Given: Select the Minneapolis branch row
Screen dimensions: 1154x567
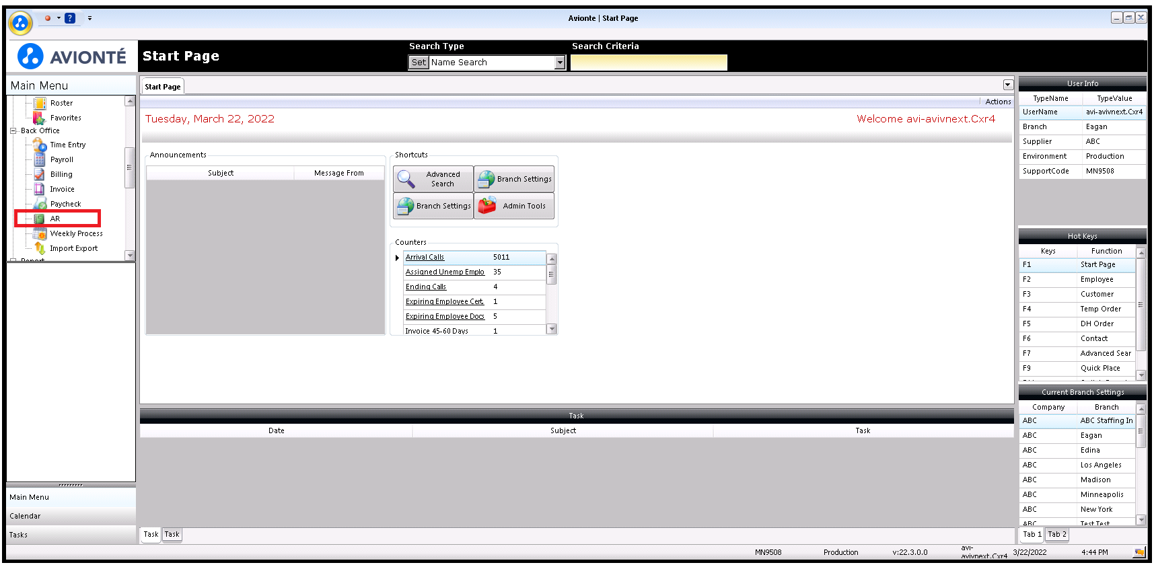Looking at the screenshot, I should tap(1077, 494).
